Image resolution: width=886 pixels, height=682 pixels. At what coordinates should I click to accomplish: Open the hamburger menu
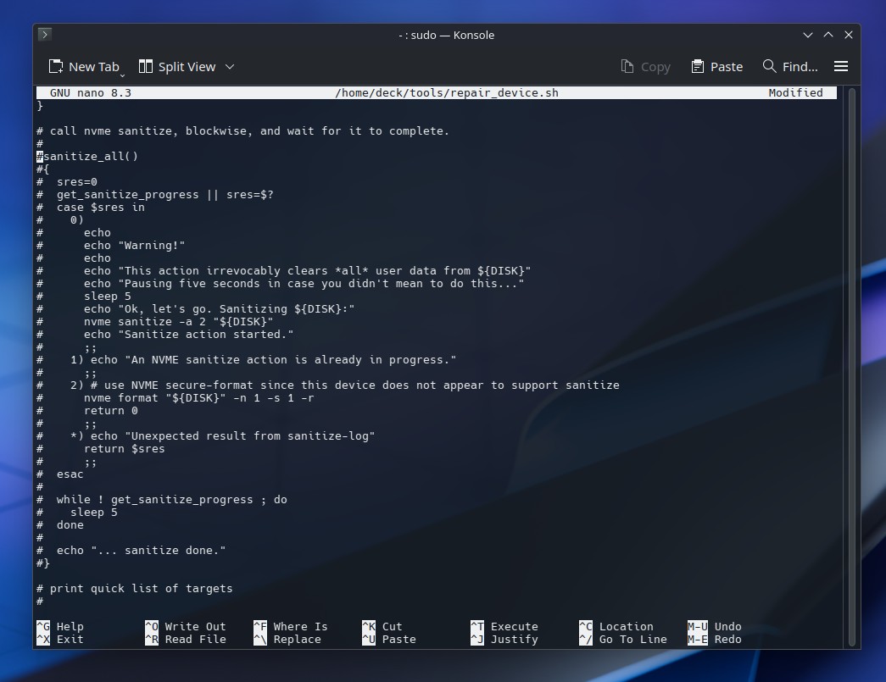(x=840, y=66)
